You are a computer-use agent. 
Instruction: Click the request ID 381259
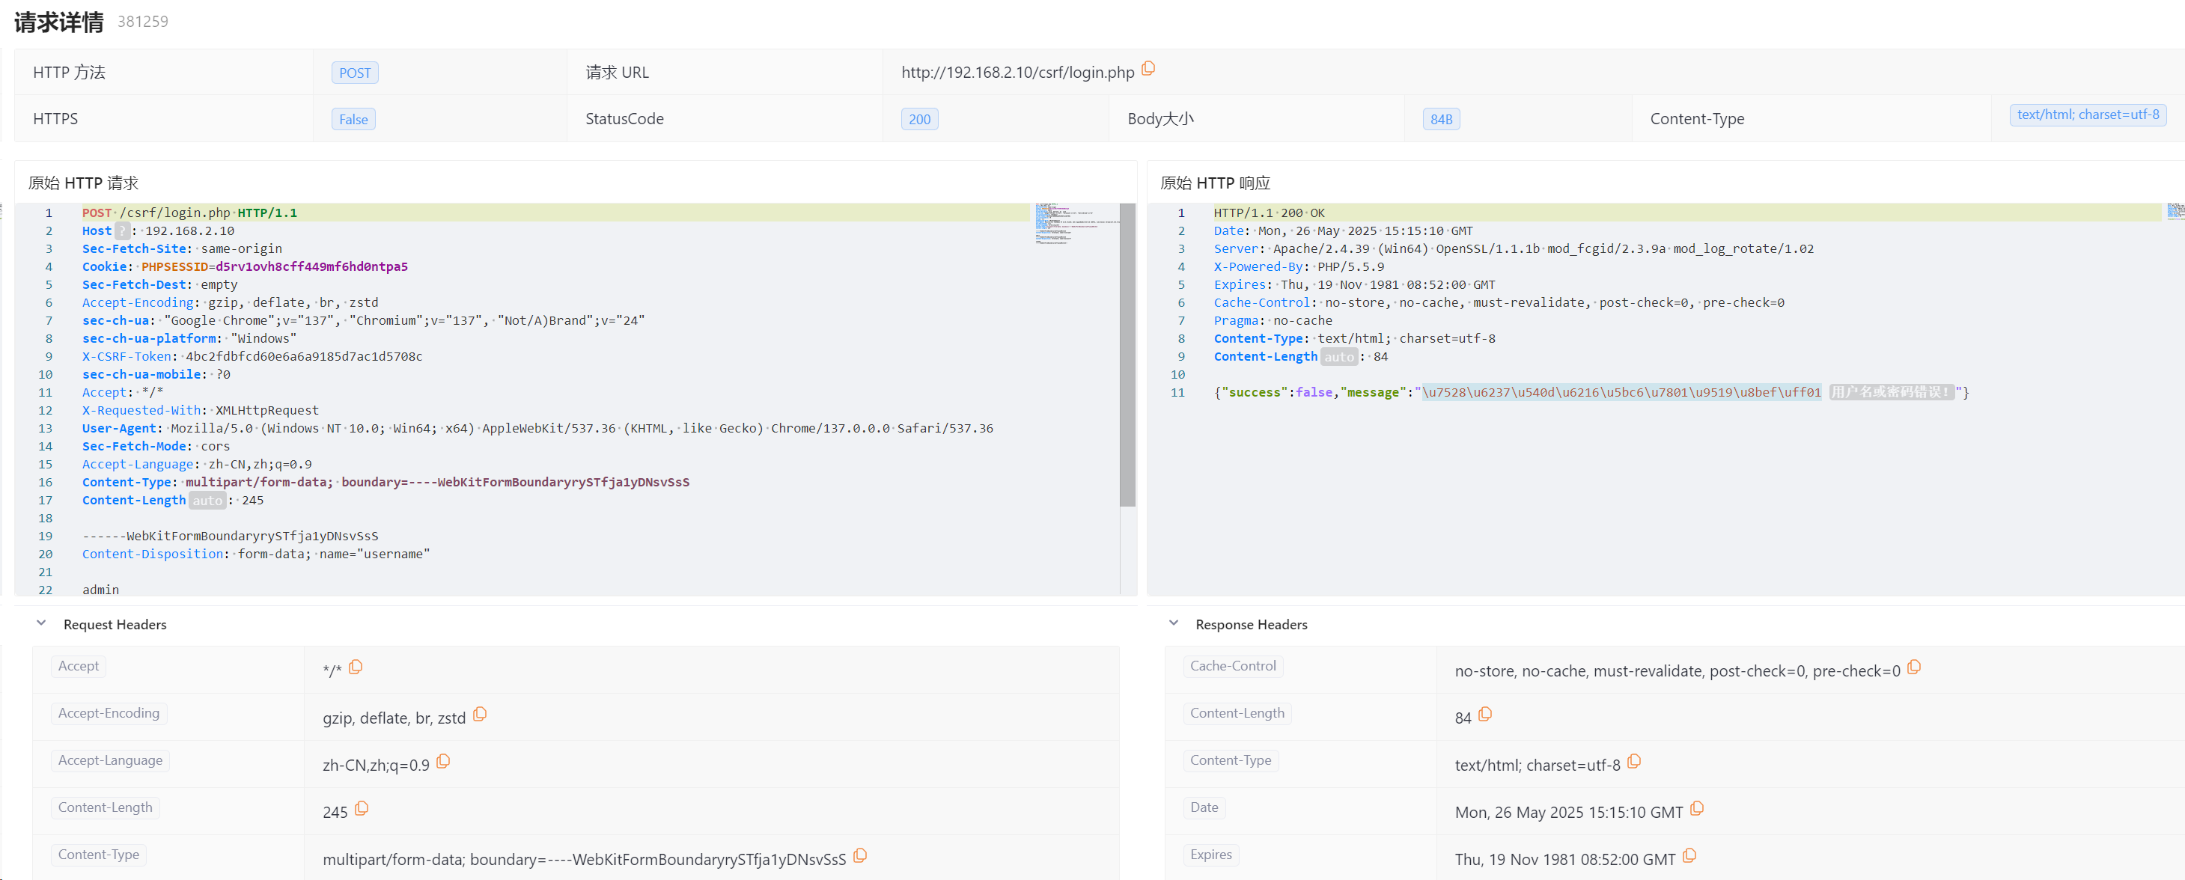pos(142,21)
